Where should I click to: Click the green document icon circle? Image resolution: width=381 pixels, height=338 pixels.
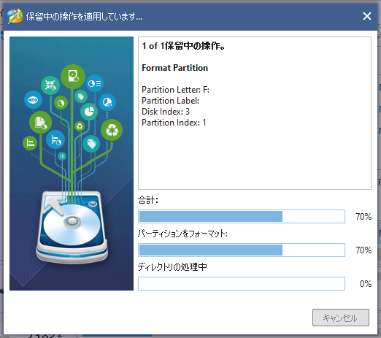pyautogui.click(x=40, y=123)
